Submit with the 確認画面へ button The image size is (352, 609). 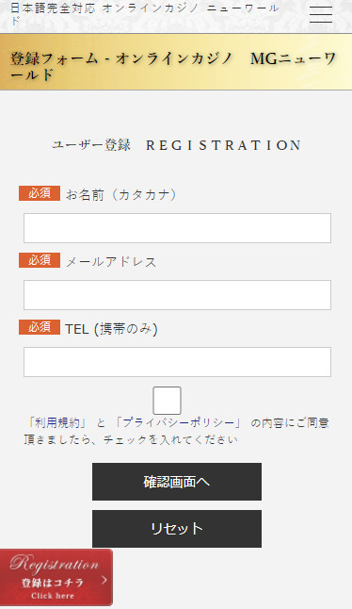[x=177, y=482]
